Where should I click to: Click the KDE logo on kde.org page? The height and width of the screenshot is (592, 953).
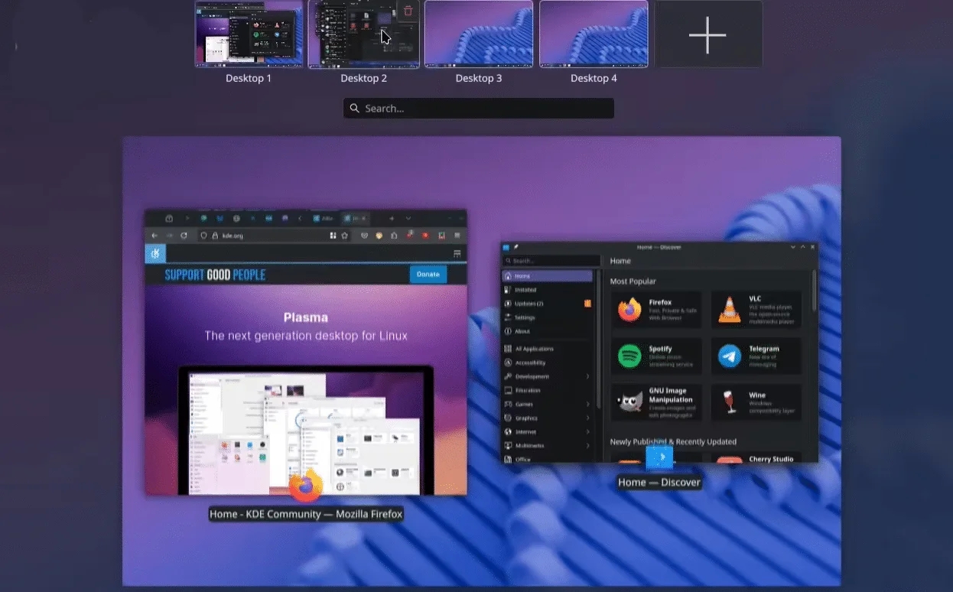click(155, 254)
